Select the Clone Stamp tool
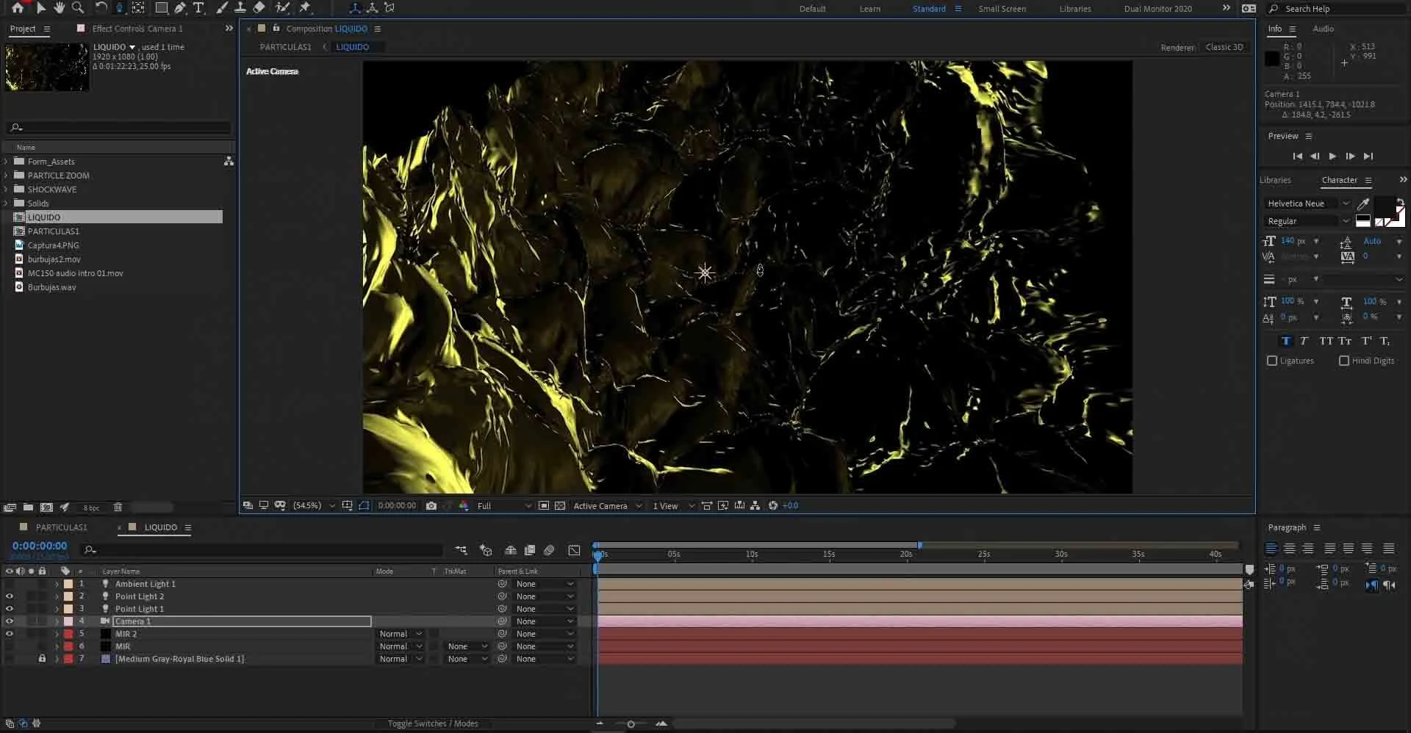The image size is (1411, 733). (241, 8)
